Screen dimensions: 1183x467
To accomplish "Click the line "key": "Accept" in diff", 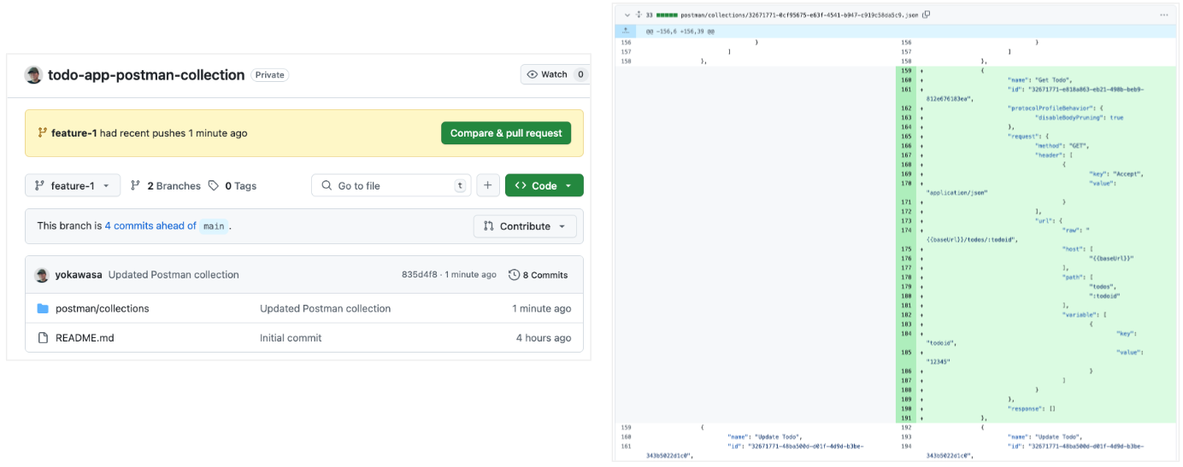I will [1116, 174].
